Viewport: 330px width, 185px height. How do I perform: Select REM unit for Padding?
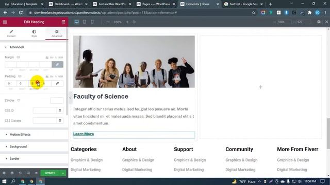[x=61, y=77]
